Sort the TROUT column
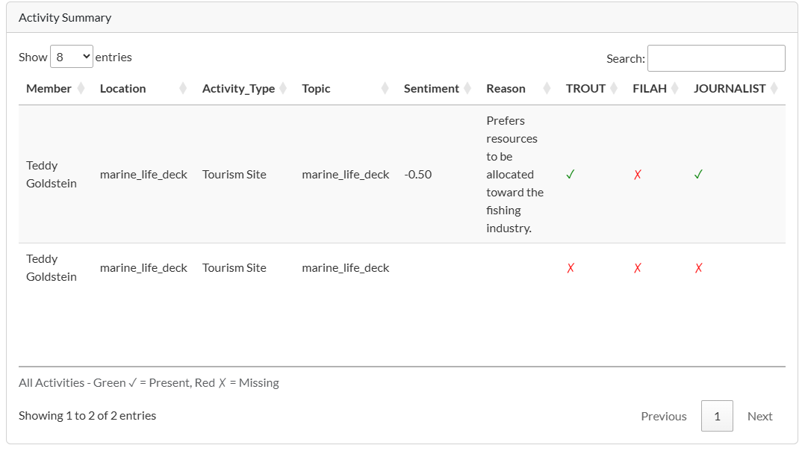Viewport: 805px width, 451px height. [614, 88]
